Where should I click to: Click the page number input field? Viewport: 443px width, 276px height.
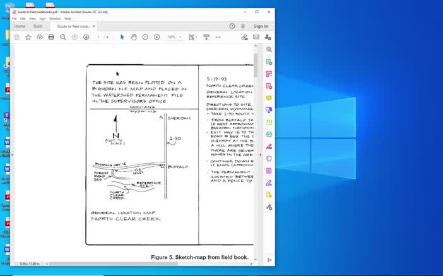pos(98,37)
